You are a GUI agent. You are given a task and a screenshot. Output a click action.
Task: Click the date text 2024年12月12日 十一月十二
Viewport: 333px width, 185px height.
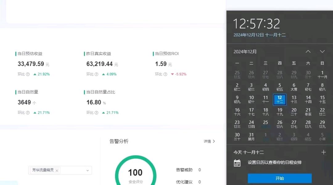[x=260, y=35]
